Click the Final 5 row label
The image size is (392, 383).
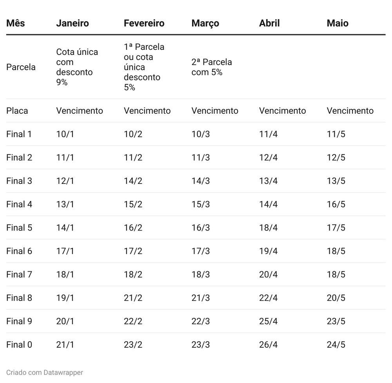(19, 228)
